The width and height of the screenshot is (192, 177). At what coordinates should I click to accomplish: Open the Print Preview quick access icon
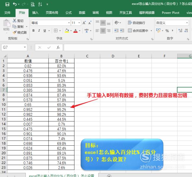(33, 4)
